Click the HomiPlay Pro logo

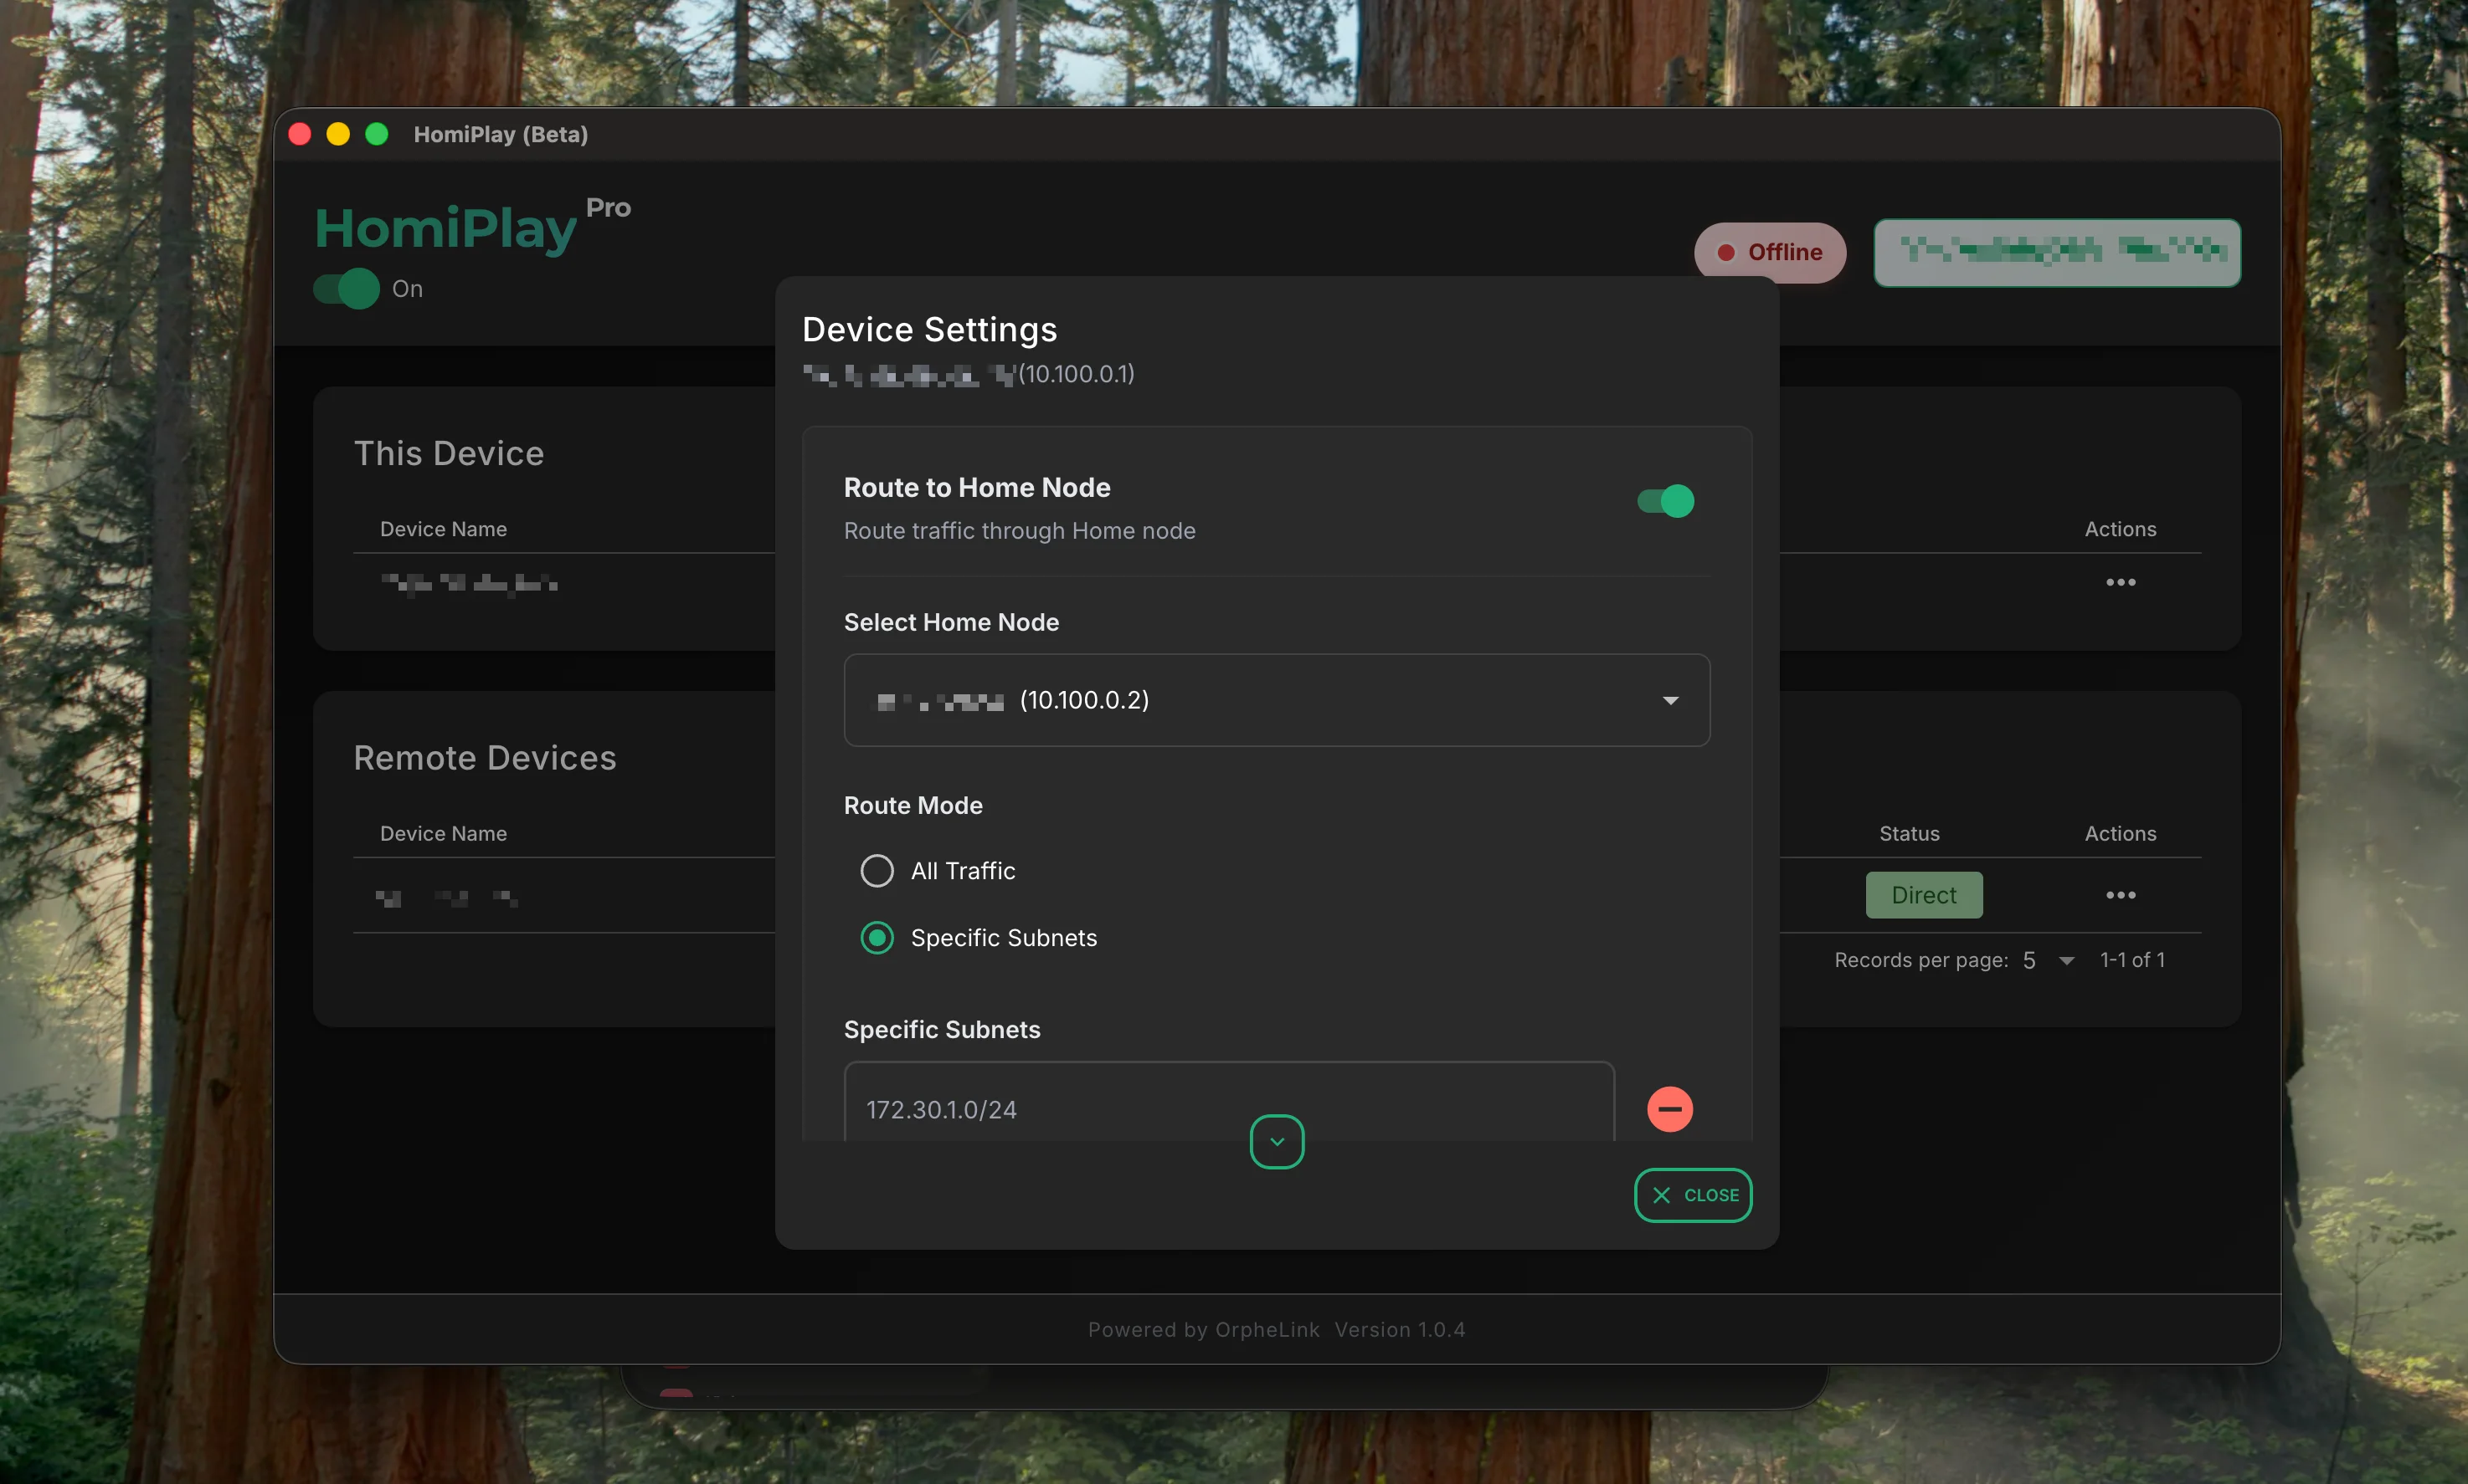(x=446, y=228)
